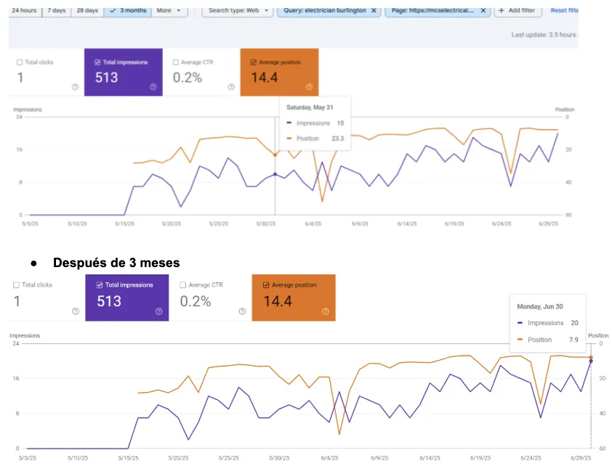612x466 pixels.
Task: Open help icon on lower Total clicks card
Action: (x=76, y=311)
